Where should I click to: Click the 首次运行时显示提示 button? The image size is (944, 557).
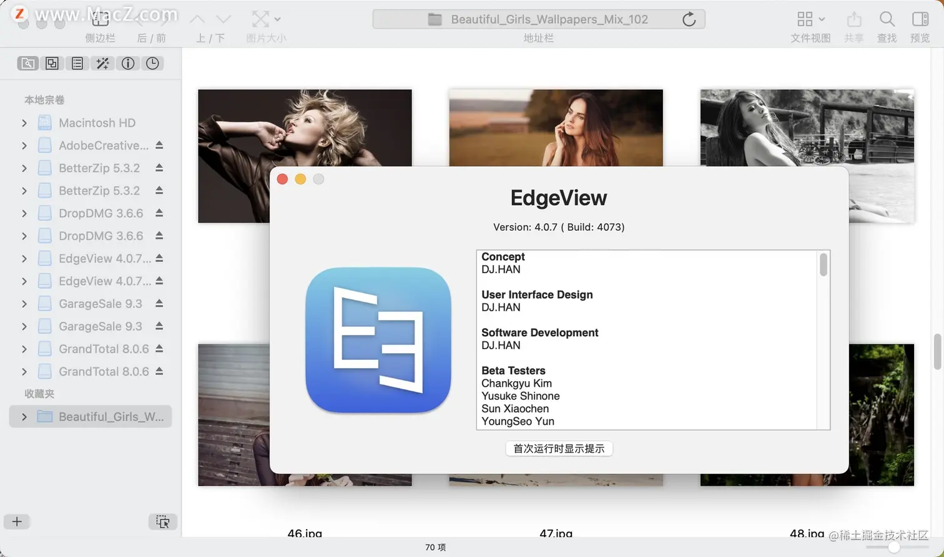pyautogui.click(x=559, y=448)
